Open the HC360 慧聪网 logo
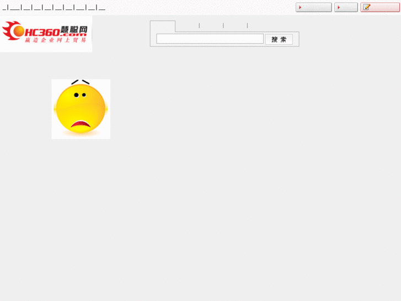The image size is (401, 301). pos(46,33)
